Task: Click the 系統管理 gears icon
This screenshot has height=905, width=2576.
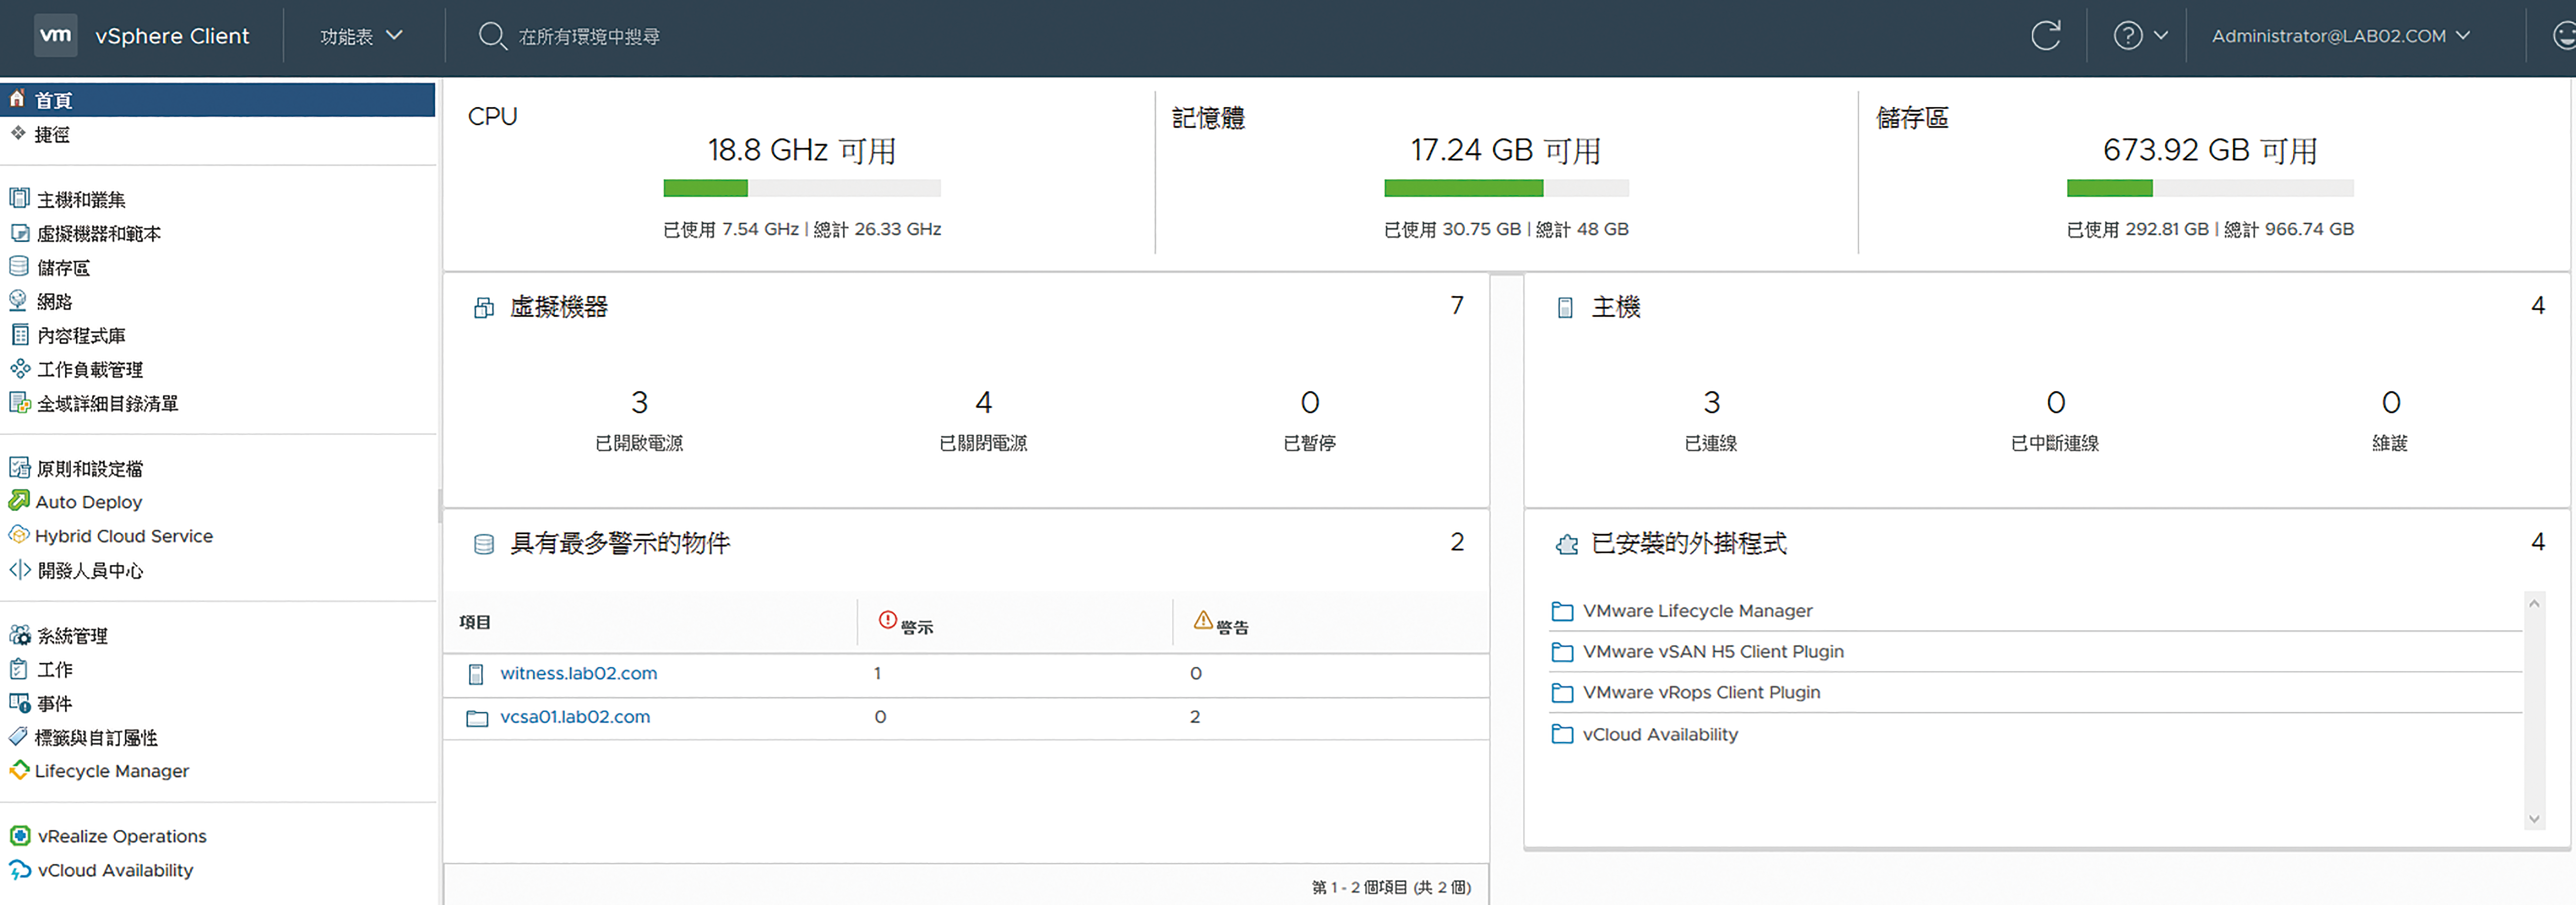Action: pos(19,635)
